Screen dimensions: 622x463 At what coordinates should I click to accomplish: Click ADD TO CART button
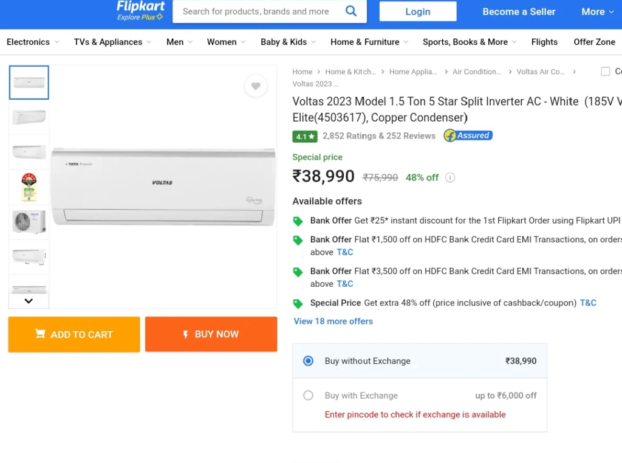(74, 334)
